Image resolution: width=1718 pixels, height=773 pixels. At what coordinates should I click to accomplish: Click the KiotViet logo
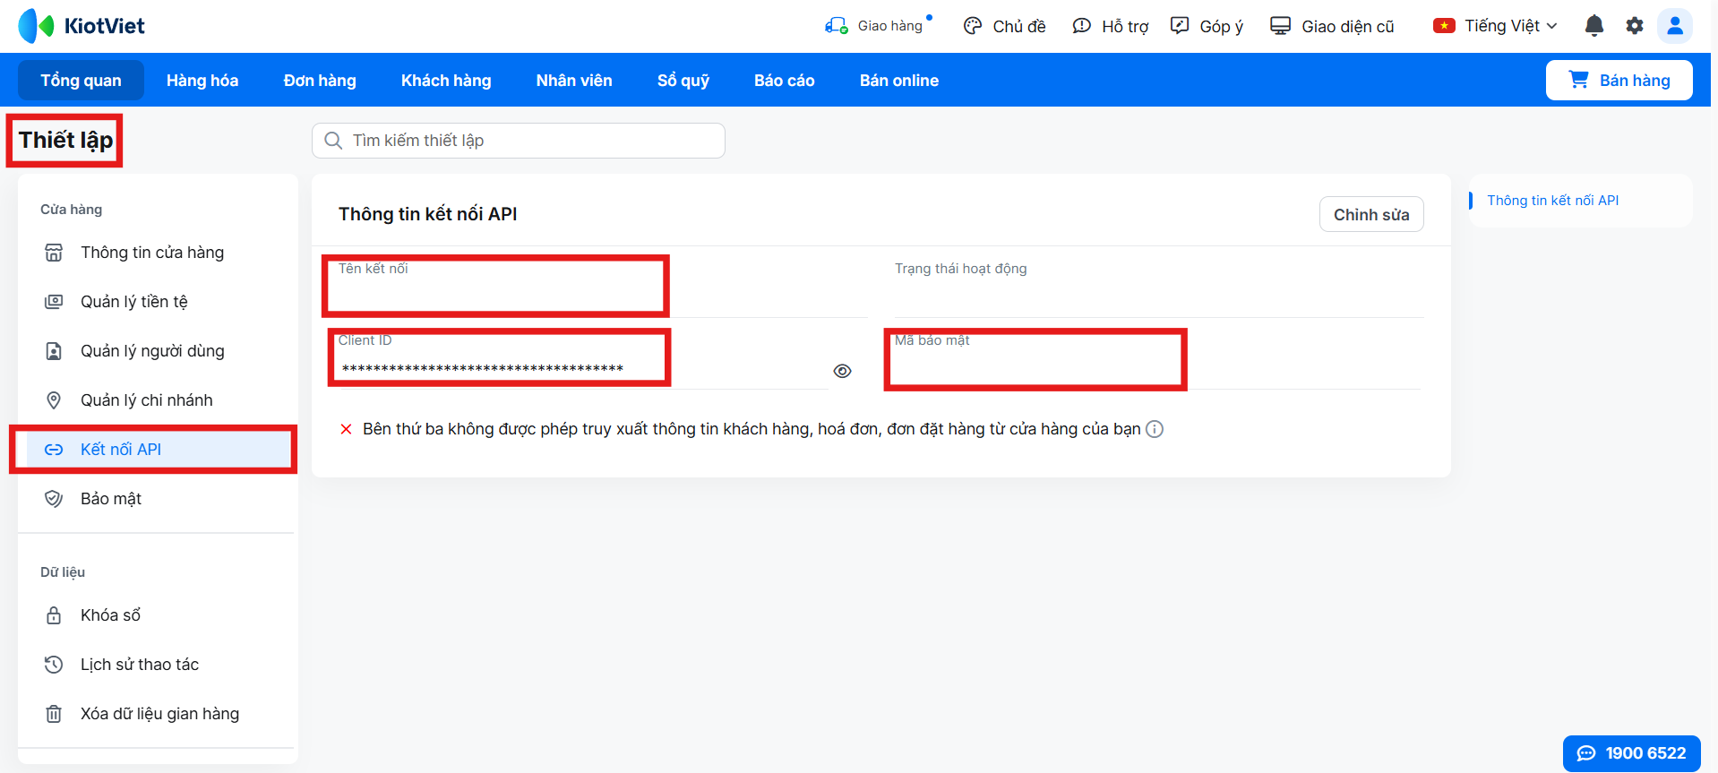click(82, 26)
